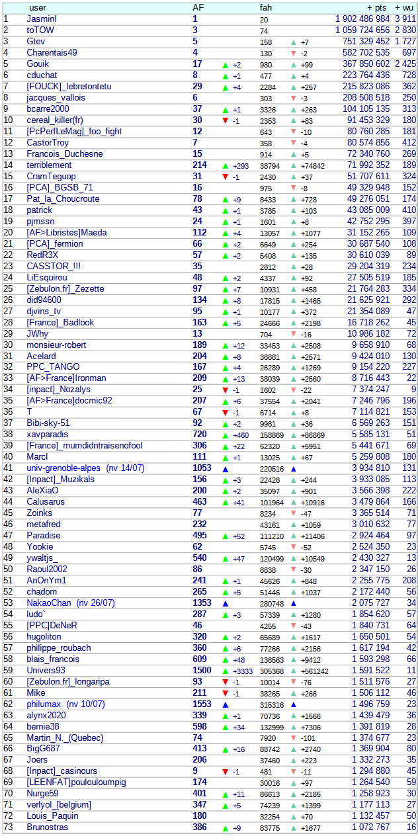Screen dimensions: 420x836
Task: Click the 'AF' column header
Action: (198, 7)
